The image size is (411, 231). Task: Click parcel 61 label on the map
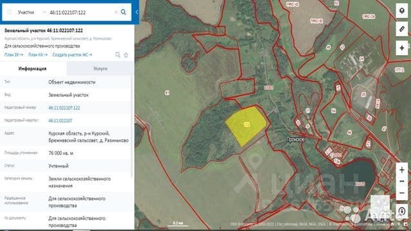click(167, 92)
